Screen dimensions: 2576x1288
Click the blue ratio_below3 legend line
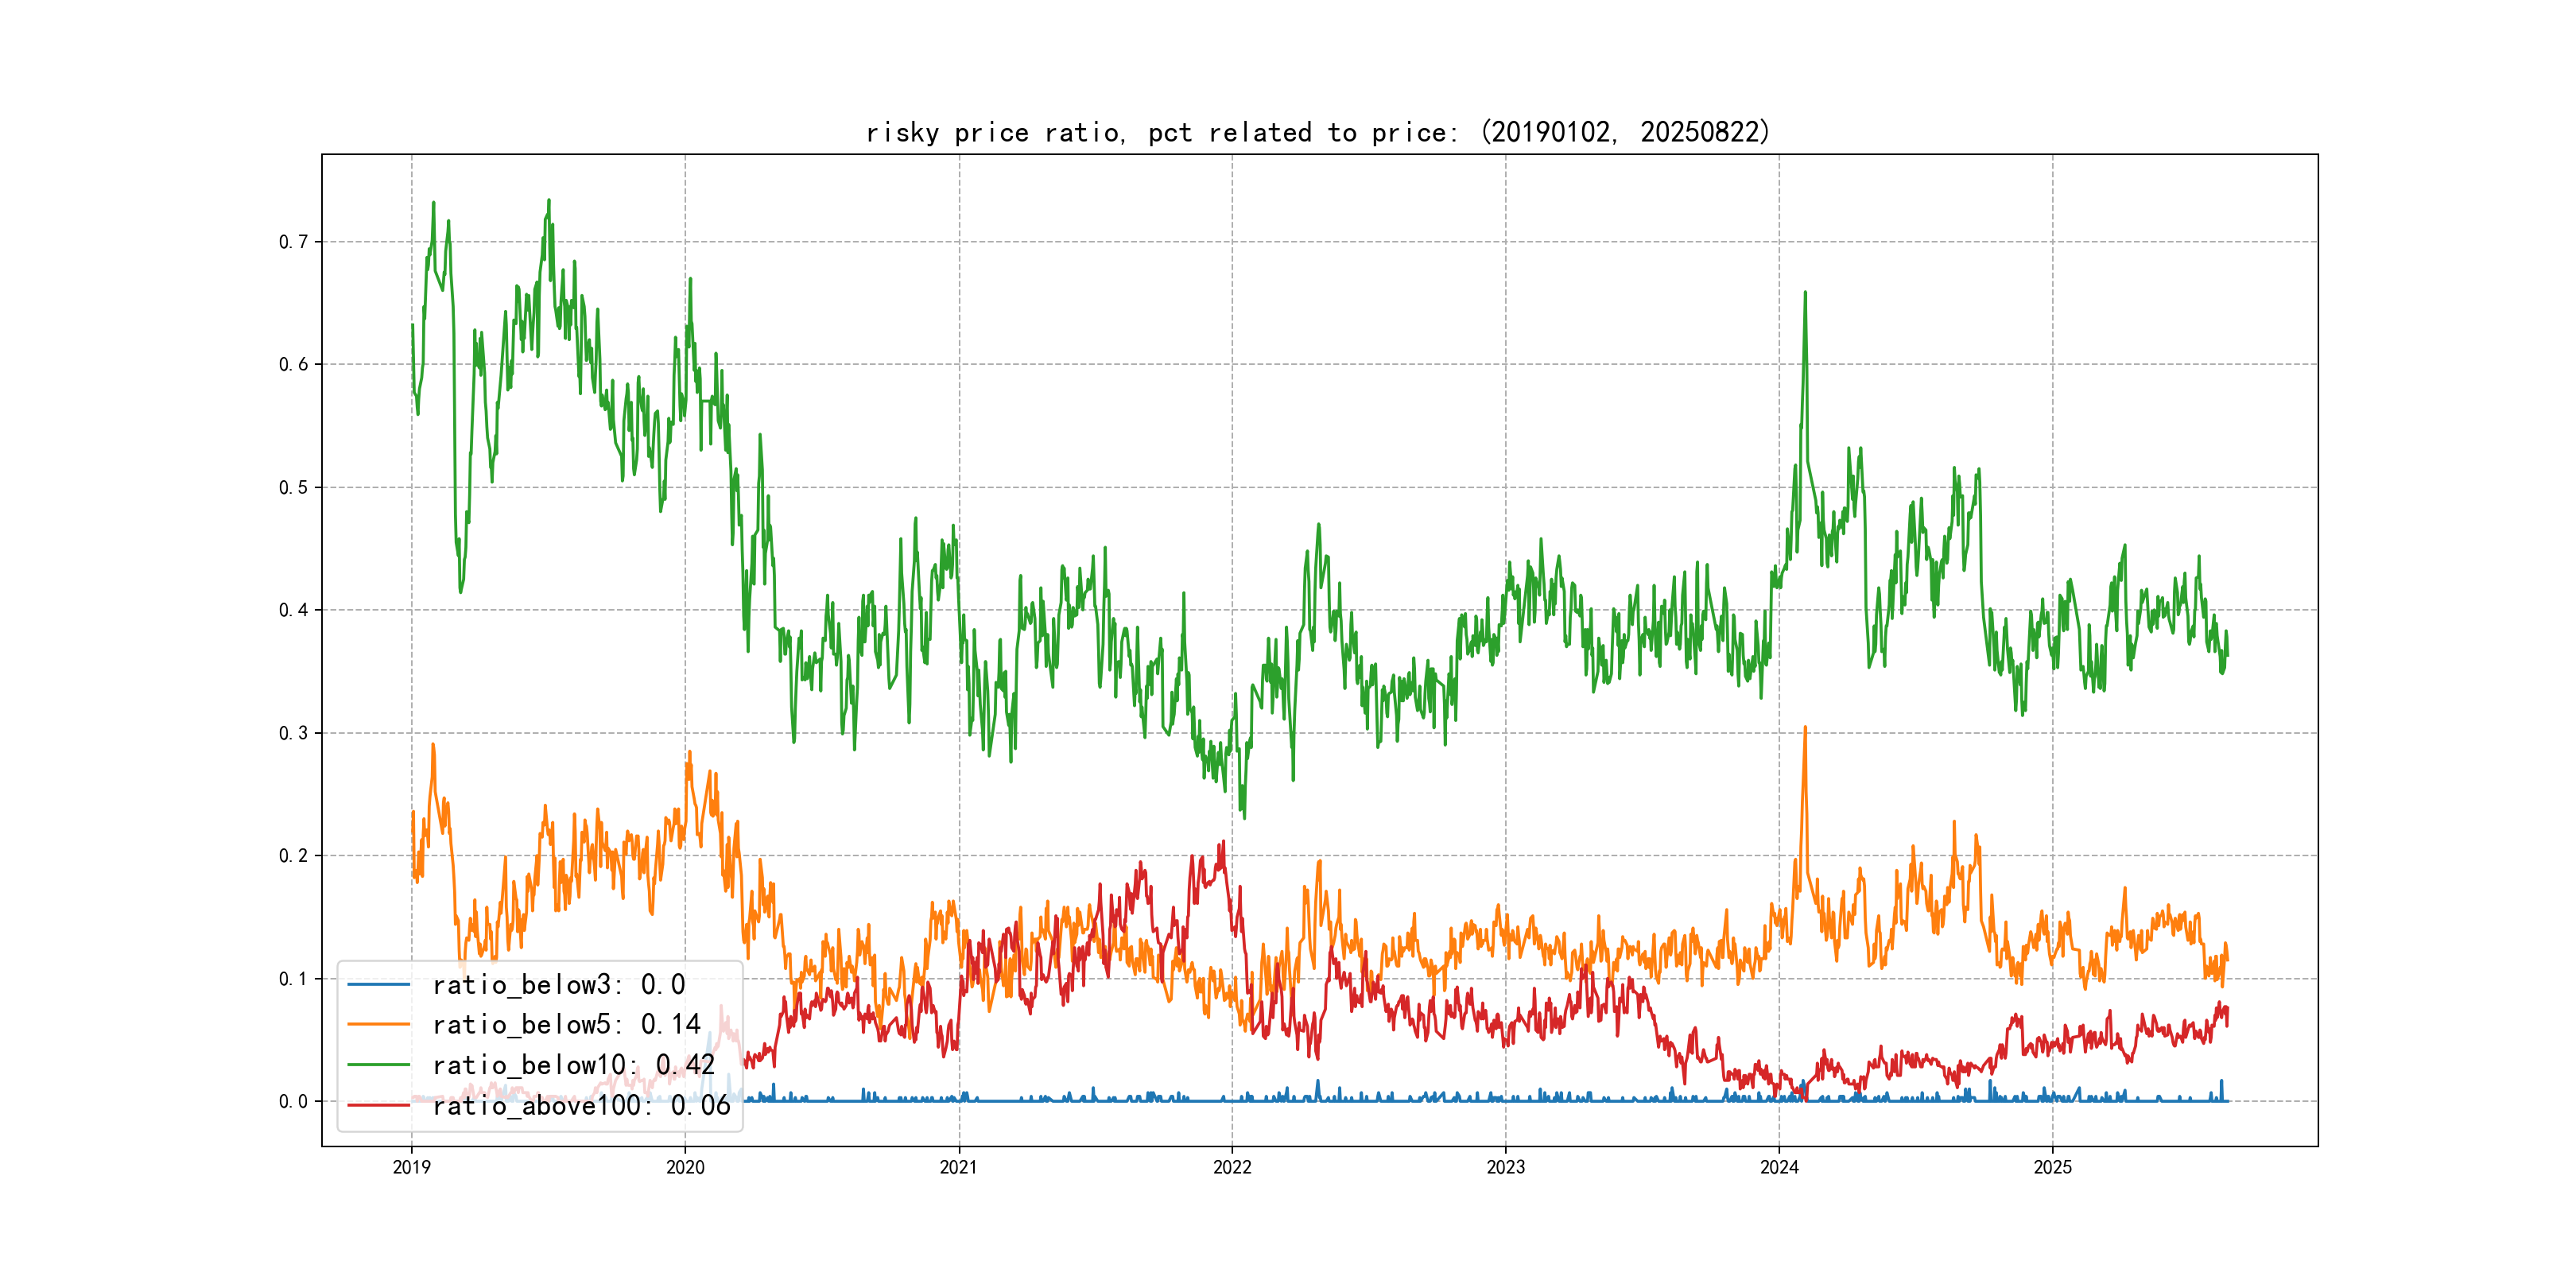coord(378,985)
